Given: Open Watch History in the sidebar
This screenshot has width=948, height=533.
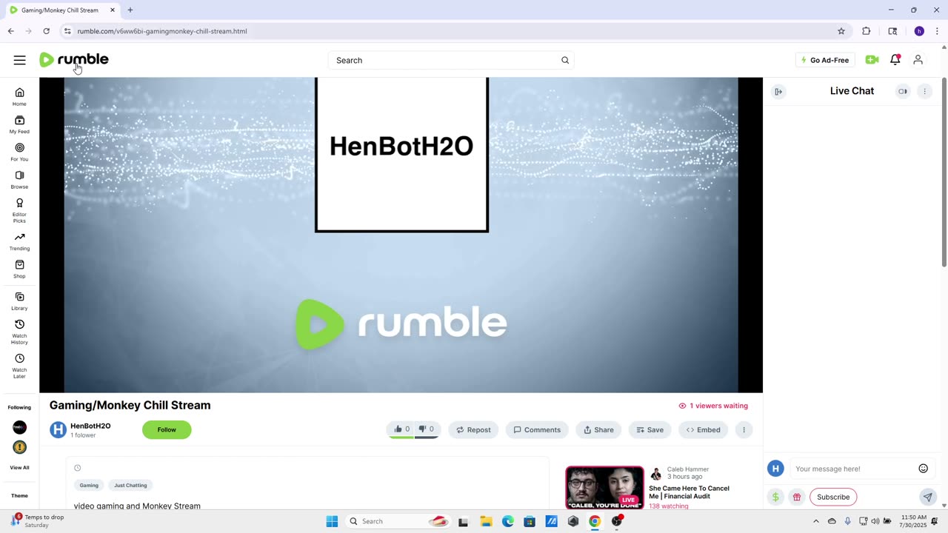Looking at the screenshot, I should click(x=19, y=332).
